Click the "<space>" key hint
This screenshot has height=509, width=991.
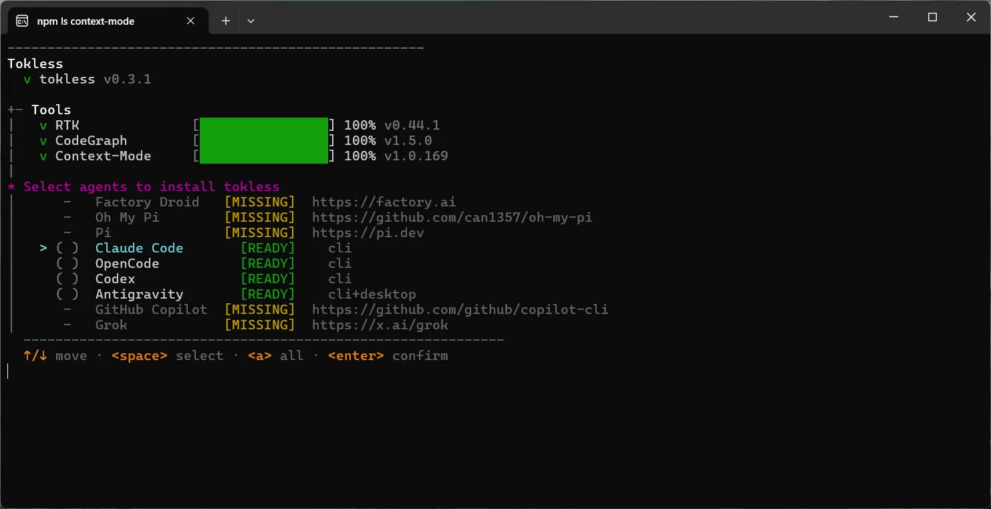140,355
